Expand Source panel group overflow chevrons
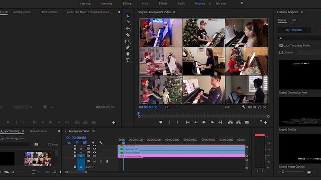321x180 pixels. pos(119,12)
